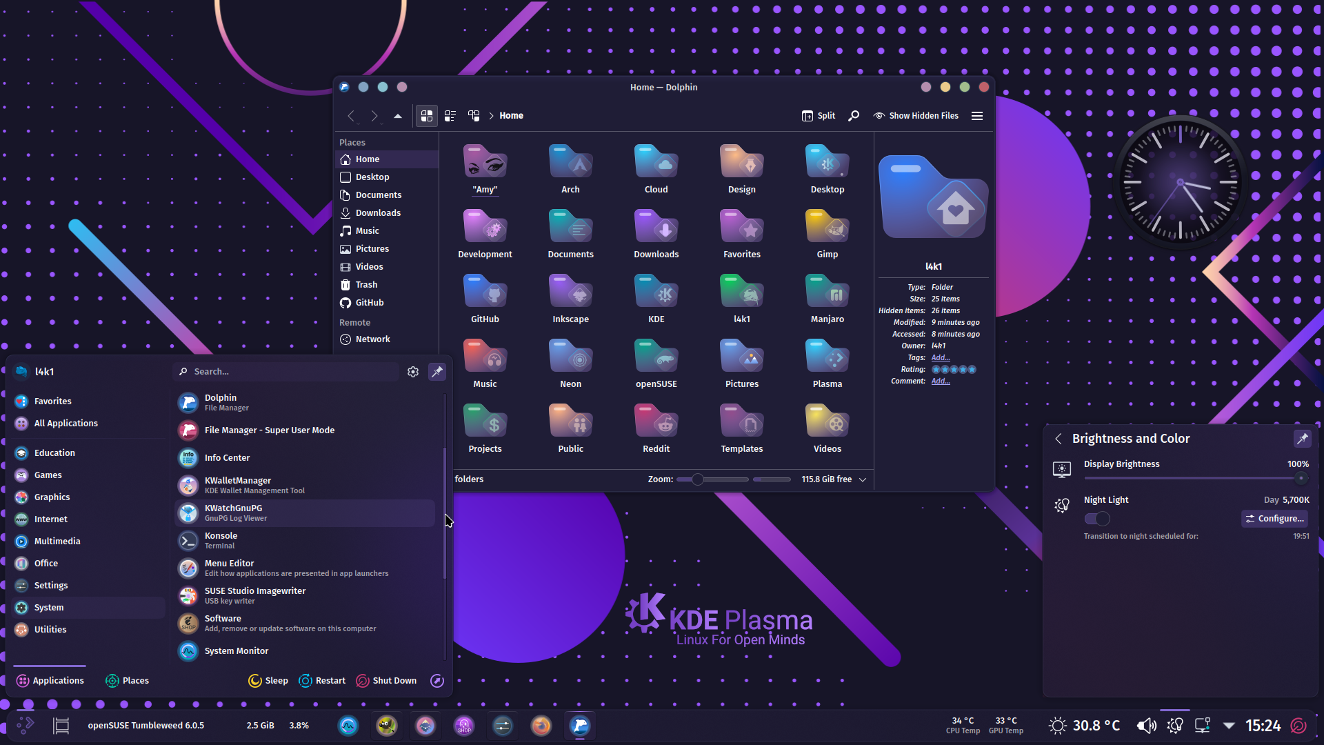Select GitHub in Places sidebar
Viewport: 1324px width, 745px height.
coord(387,303)
